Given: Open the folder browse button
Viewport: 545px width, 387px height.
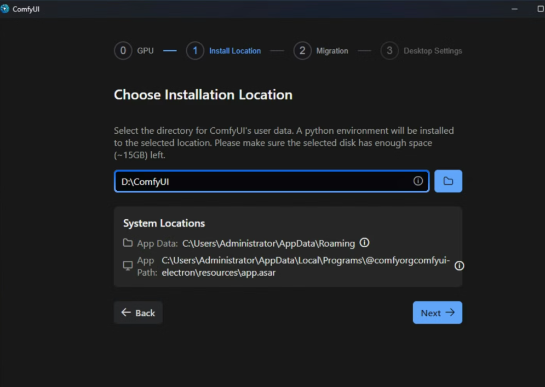Looking at the screenshot, I should [448, 181].
